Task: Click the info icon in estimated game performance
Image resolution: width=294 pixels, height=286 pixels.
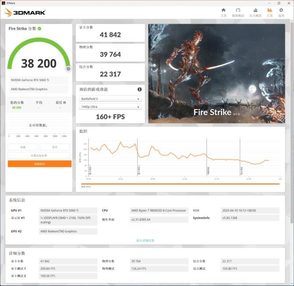Action: coord(140,89)
